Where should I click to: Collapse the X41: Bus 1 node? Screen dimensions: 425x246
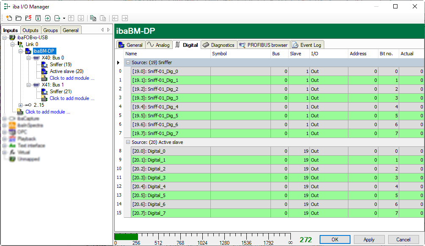click(28, 85)
